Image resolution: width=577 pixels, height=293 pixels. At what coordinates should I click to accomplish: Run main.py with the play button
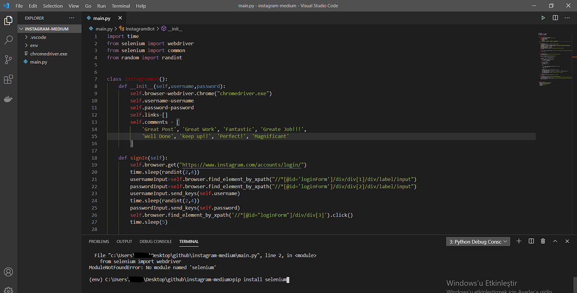(543, 17)
